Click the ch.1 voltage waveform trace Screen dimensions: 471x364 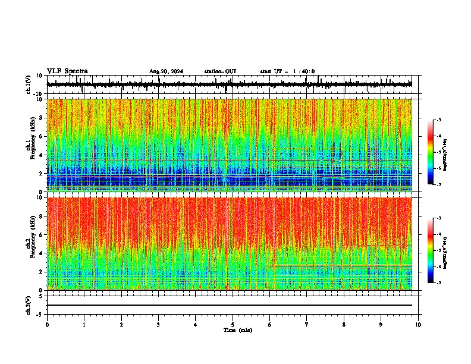[x=229, y=84]
